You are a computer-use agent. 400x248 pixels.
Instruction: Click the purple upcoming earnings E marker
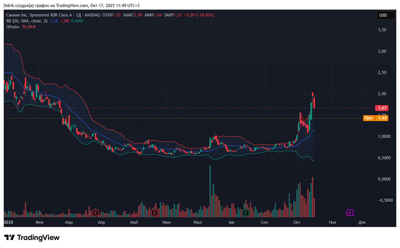350,212
